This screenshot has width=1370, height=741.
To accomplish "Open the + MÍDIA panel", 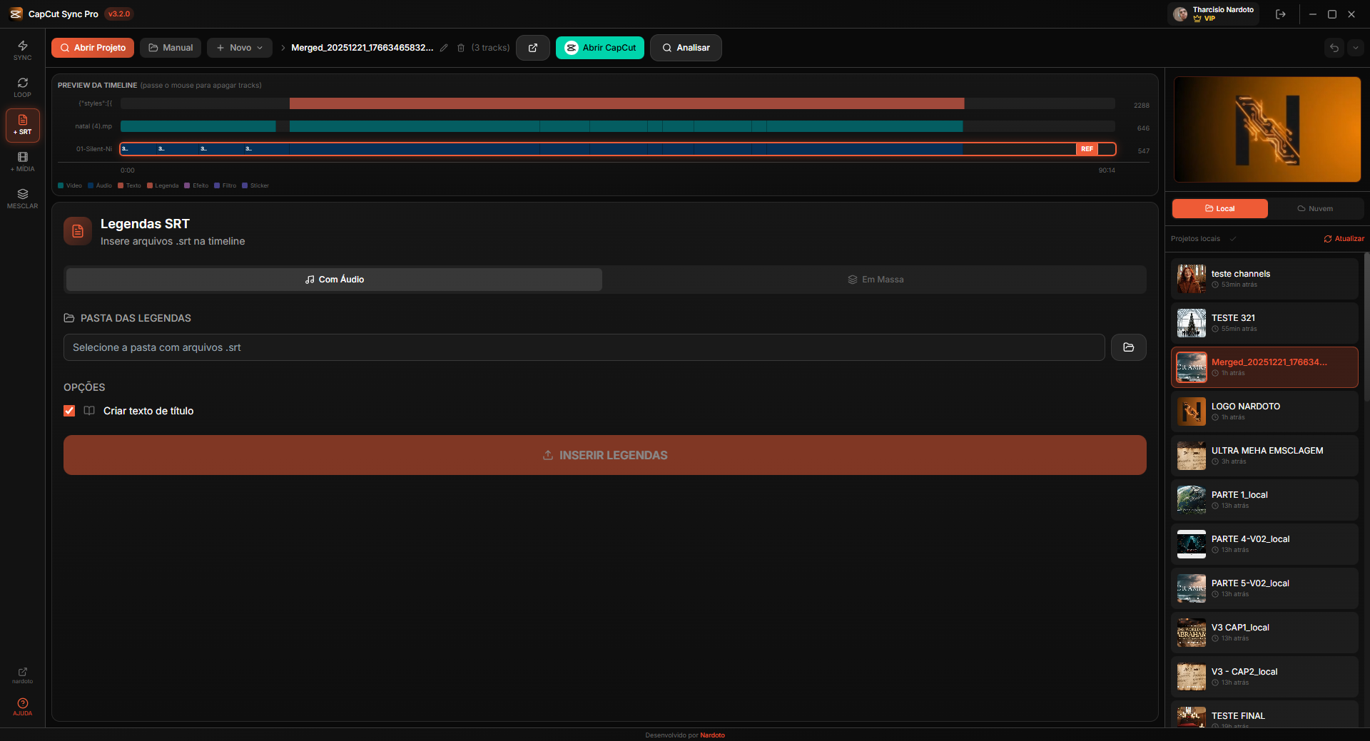I will pos(22,163).
